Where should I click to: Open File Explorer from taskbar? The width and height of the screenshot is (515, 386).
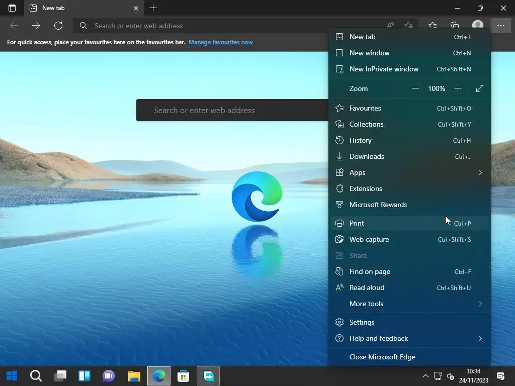point(134,376)
